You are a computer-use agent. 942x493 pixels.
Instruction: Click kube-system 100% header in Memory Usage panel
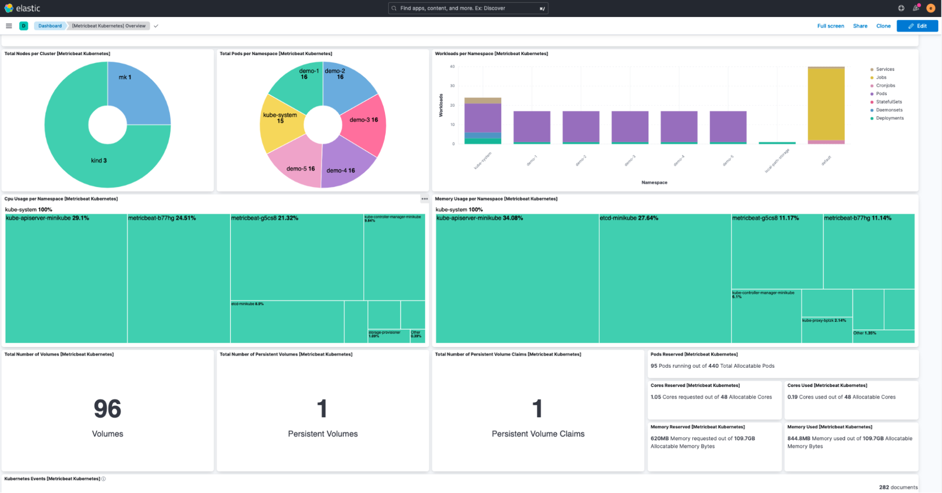459,210
